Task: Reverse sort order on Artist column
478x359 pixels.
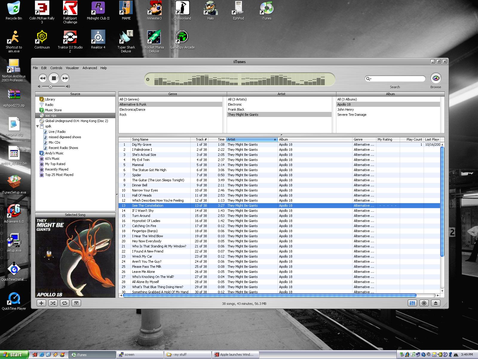Action: click(x=252, y=139)
